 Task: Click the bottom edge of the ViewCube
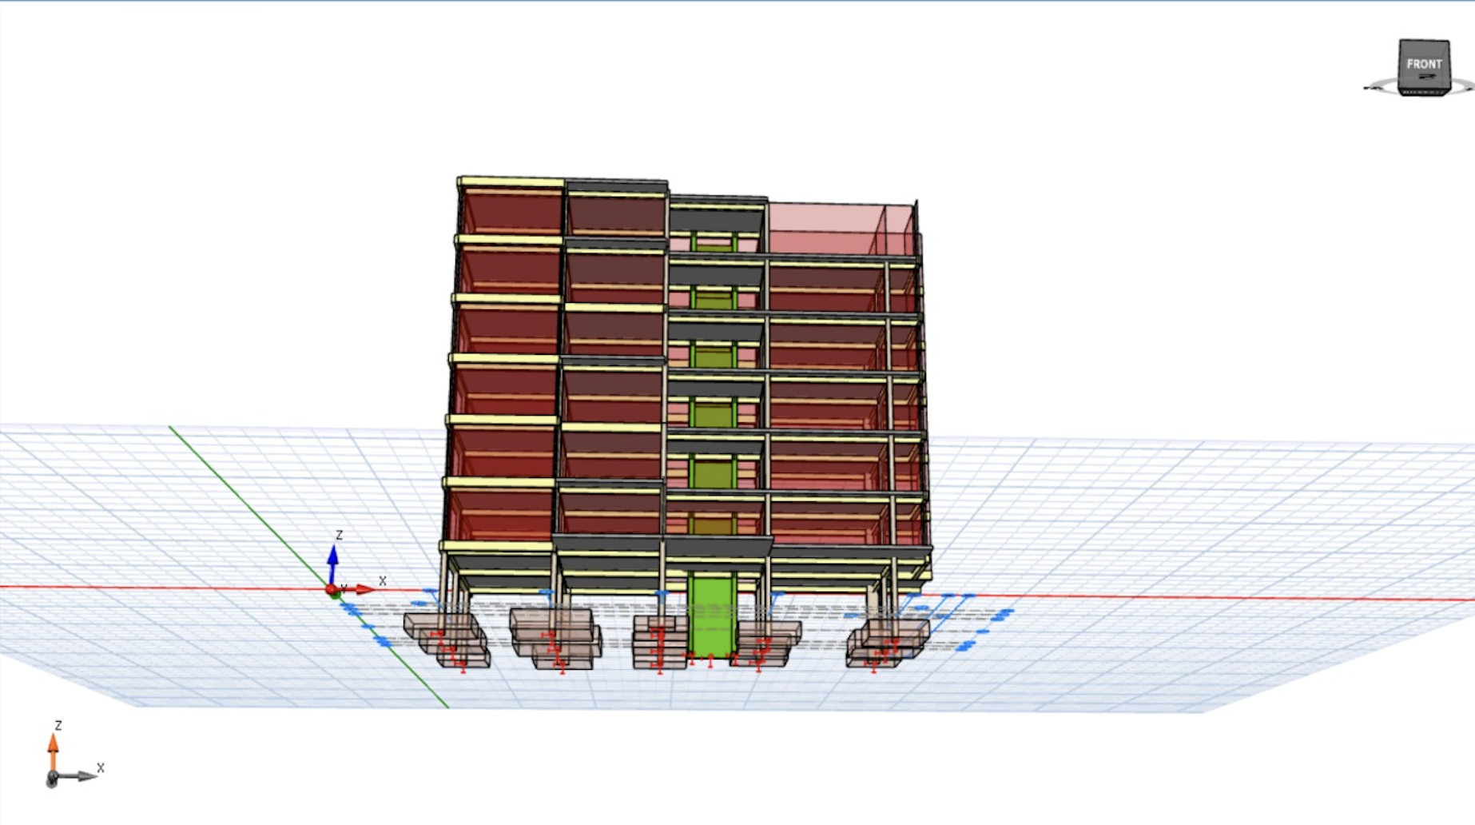(x=1424, y=92)
